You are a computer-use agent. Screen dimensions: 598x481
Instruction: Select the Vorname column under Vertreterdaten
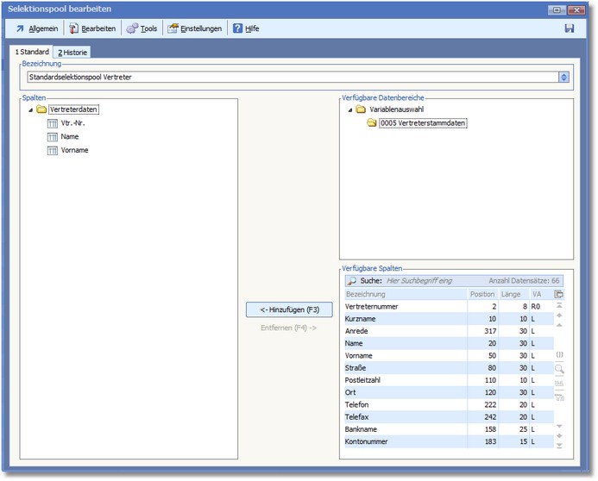pos(74,150)
